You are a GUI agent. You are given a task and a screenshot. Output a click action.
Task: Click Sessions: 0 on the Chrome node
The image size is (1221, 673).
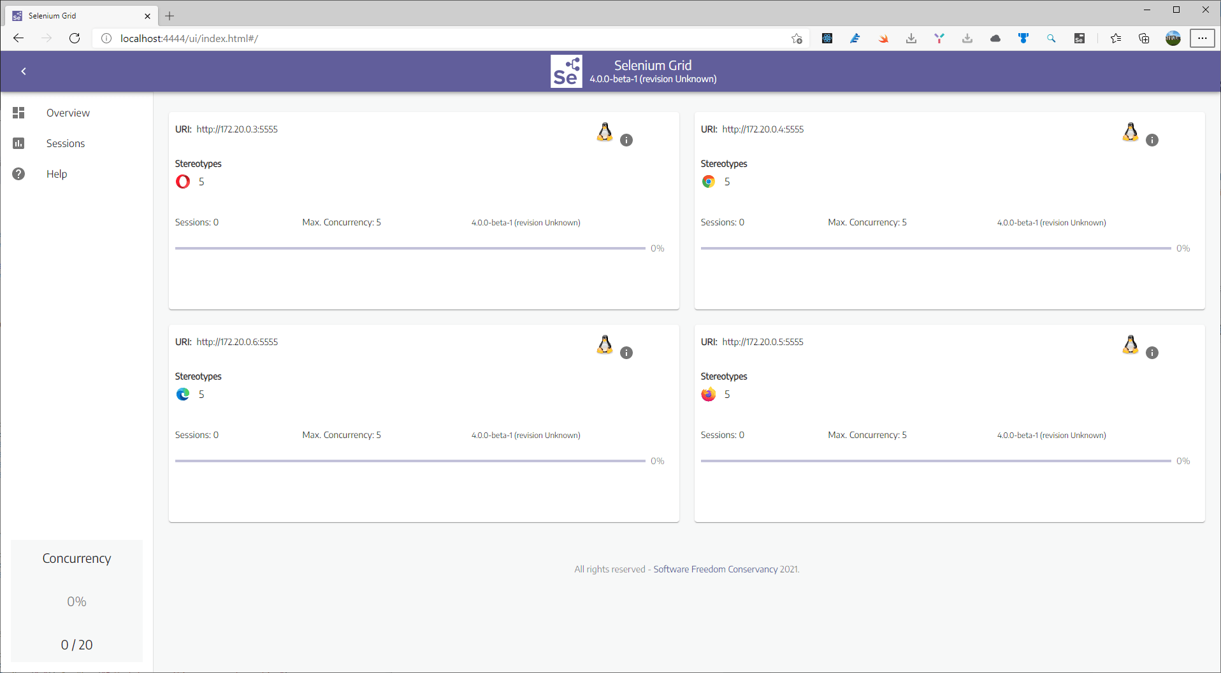coord(723,222)
